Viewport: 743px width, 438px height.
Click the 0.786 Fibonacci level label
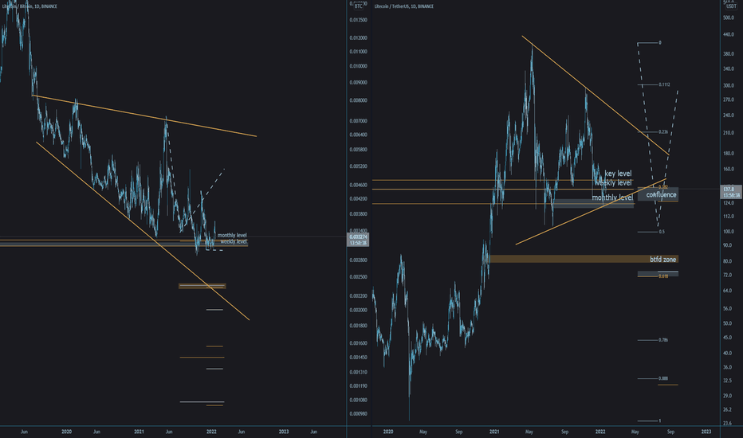[x=663, y=340]
